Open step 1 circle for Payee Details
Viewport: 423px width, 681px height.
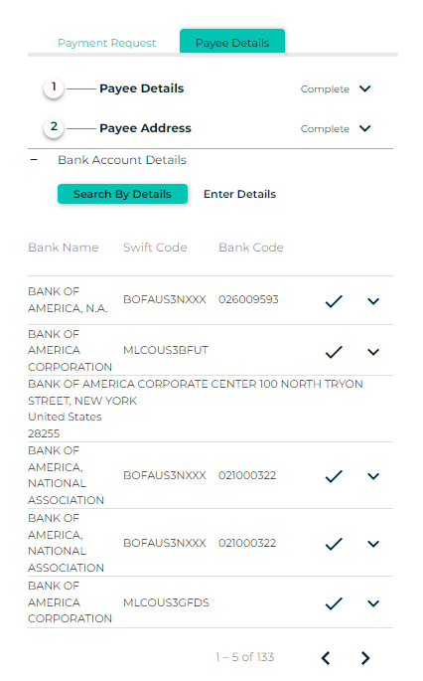pyautogui.click(x=54, y=88)
